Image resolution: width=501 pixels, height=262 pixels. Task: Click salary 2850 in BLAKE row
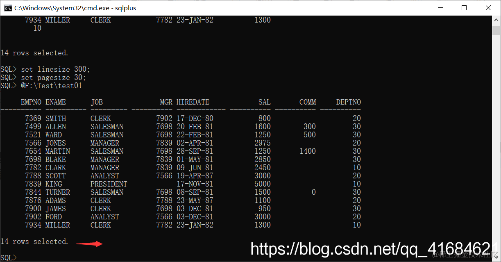point(263,159)
